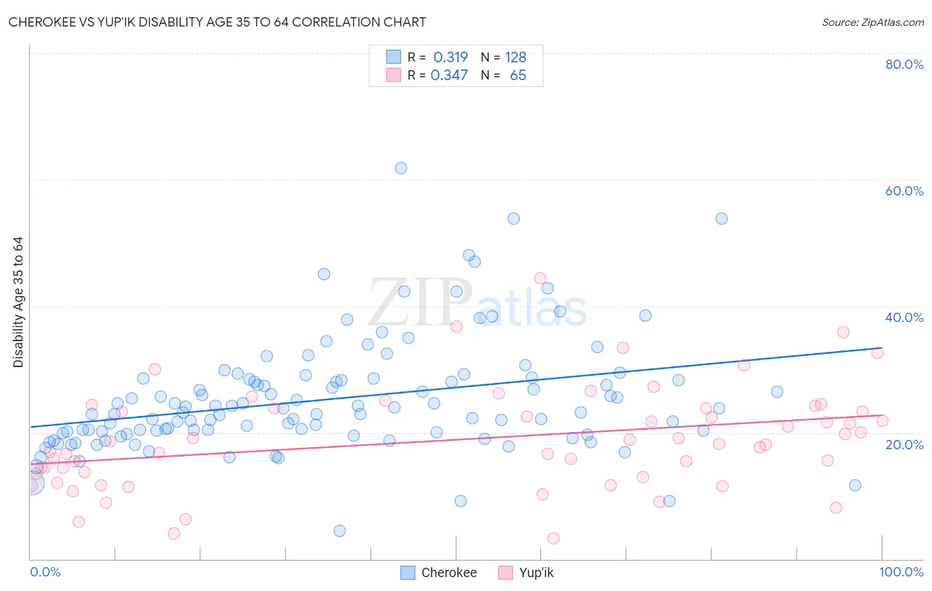Click the N = 128 value in legend
The width and height of the screenshot is (932, 591).
point(504,57)
